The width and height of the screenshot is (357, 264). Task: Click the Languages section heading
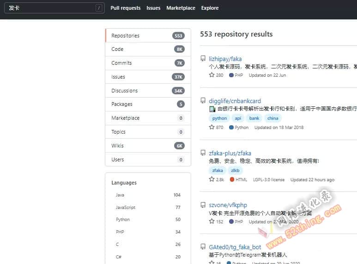(124, 183)
